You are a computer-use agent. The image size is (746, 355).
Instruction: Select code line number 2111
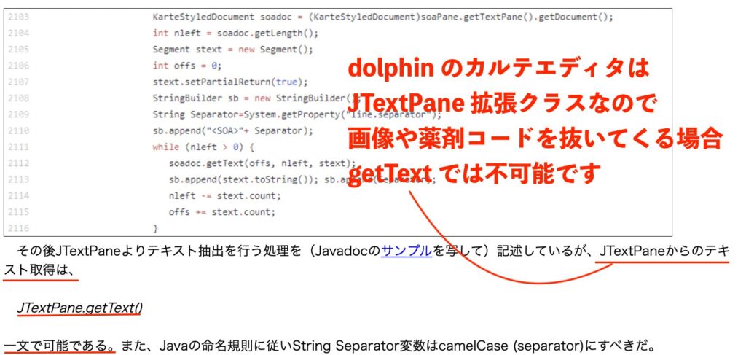click(x=18, y=147)
